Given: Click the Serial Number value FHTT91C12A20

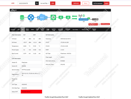Looking at the screenshot, I should pyautogui.click(x=26, y=70).
